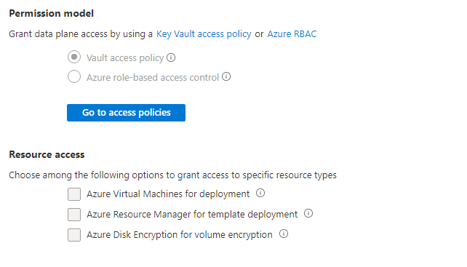Click the 'Azure Virtual Machines for deployment' label text
Screen dimensions: 467x267
[168, 194]
